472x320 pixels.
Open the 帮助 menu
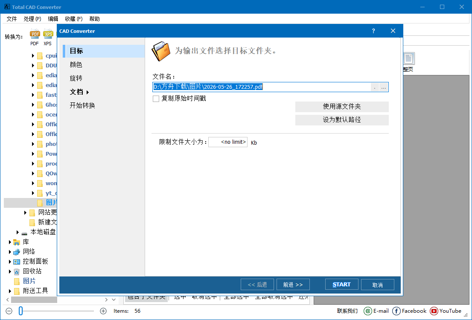94,19
